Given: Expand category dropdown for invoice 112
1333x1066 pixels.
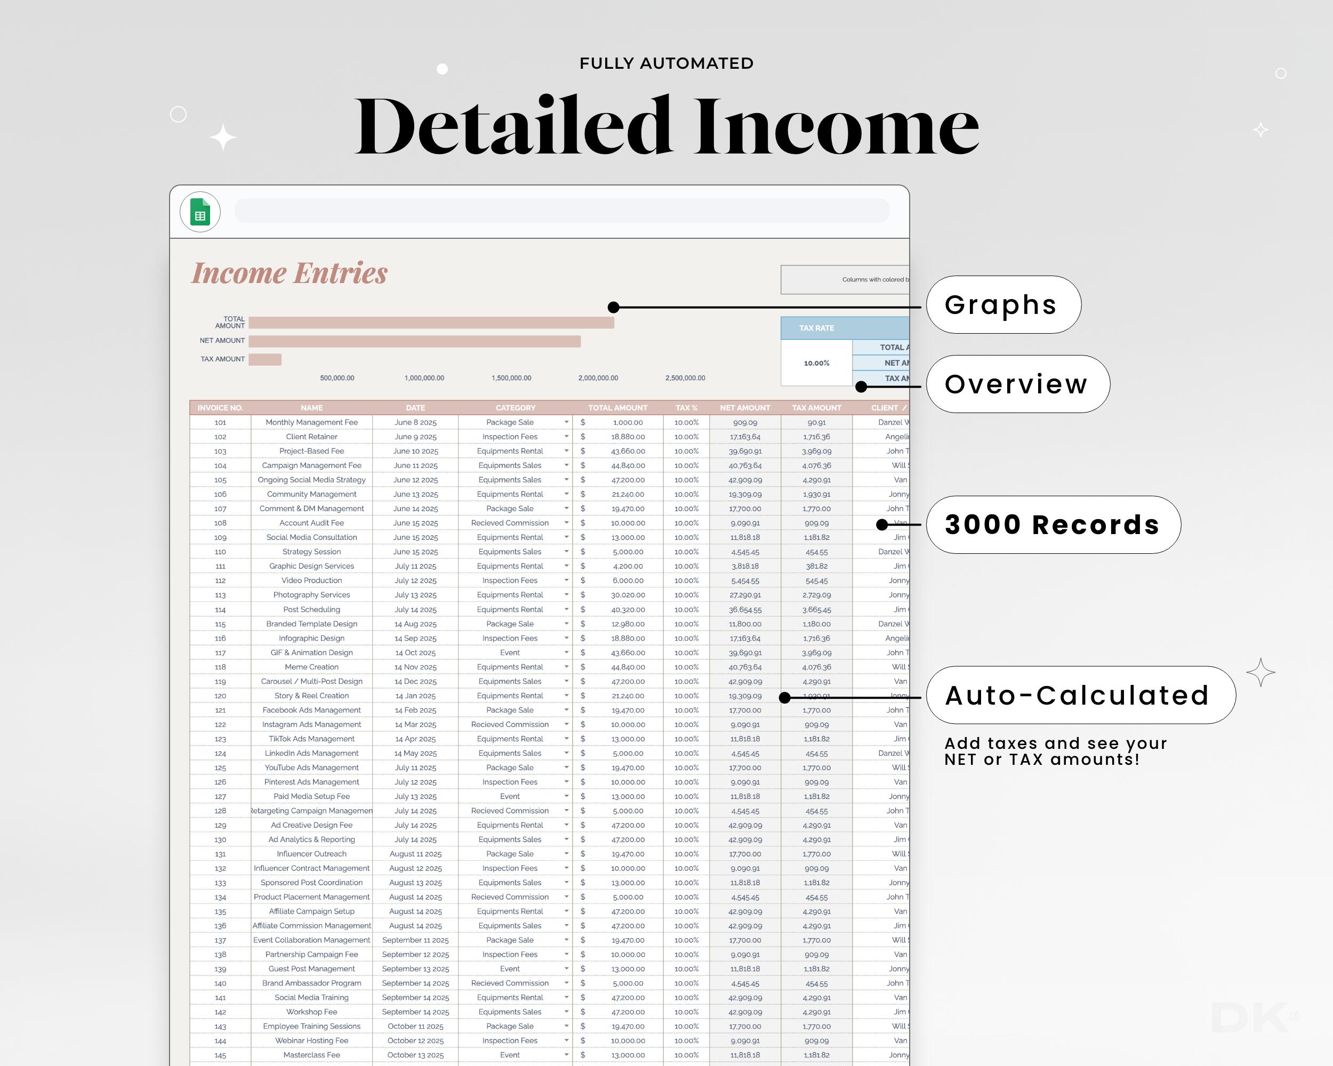Looking at the screenshot, I should click(566, 580).
